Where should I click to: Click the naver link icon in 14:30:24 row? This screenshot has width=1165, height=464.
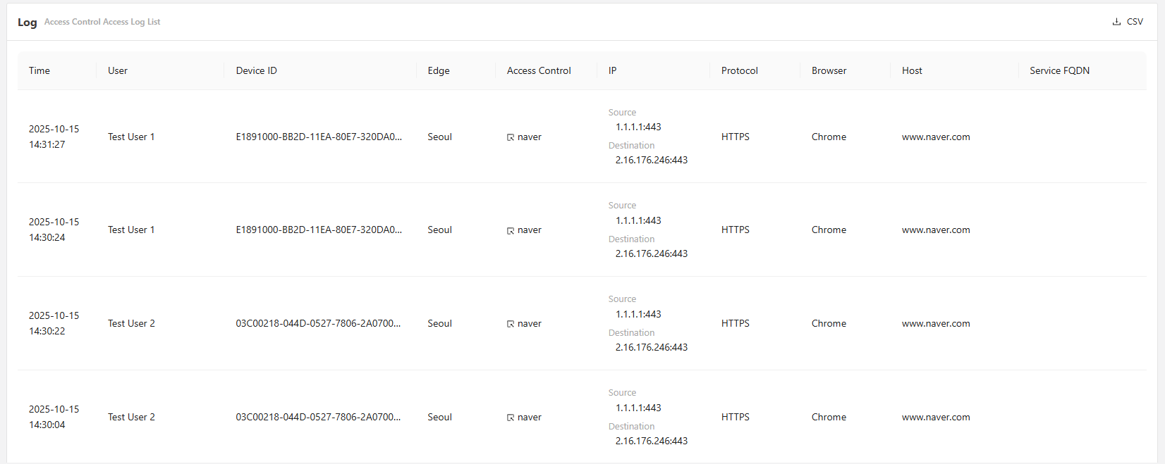tap(511, 231)
